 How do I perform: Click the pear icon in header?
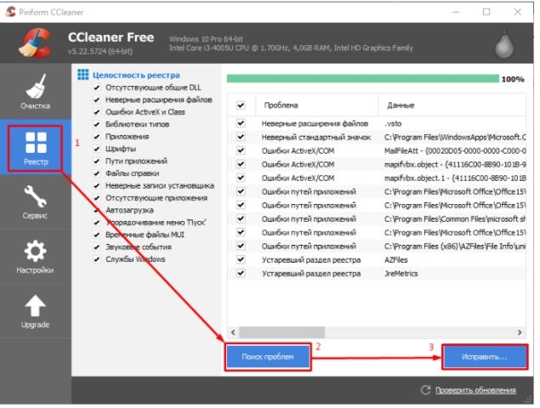coord(504,44)
